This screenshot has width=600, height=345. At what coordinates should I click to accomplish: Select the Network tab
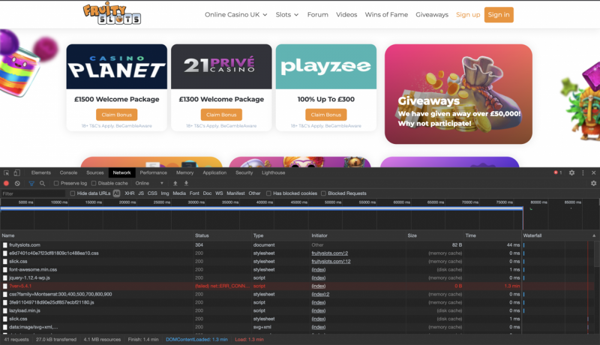coord(122,173)
